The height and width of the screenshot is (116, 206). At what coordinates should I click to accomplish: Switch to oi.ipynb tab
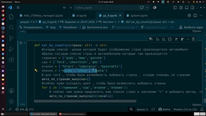(80, 15)
